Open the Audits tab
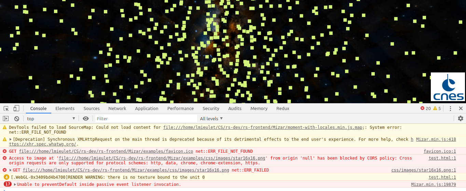The width and height of the screenshot is (466, 191). pyautogui.click(x=235, y=108)
